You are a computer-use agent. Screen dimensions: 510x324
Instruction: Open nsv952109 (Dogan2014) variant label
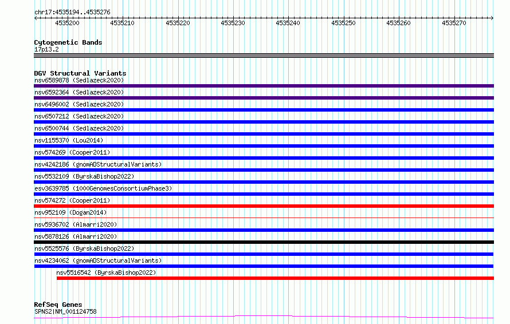pyautogui.click(x=70, y=212)
